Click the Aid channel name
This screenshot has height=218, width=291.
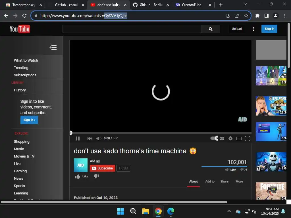pos(92,161)
